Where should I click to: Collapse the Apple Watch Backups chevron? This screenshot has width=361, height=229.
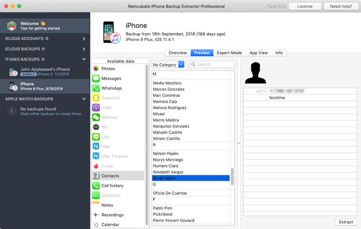pos(84,99)
